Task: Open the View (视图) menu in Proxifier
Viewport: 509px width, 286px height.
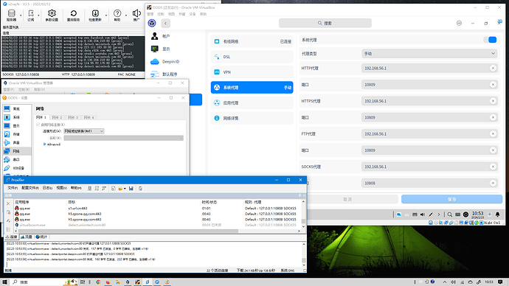Action: point(61,188)
